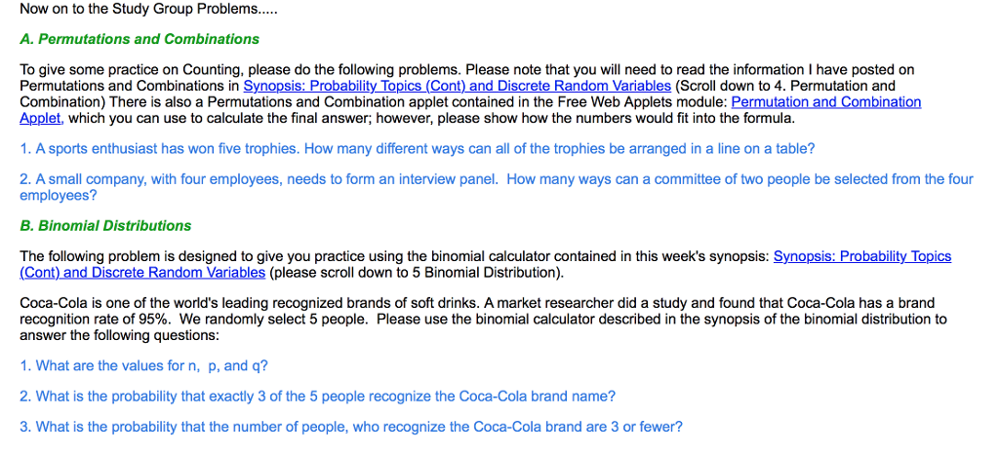Click the 'B. Binomial Distributions' heading
This screenshot has height=454, width=999.
coord(105,225)
